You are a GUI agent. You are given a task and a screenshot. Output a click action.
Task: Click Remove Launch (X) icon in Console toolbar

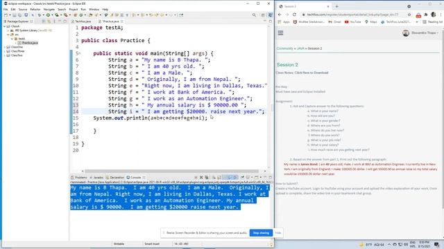[x=201, y=177]
